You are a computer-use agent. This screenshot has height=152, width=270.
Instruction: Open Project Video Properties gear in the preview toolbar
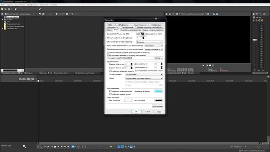click(x=167, y=14)
